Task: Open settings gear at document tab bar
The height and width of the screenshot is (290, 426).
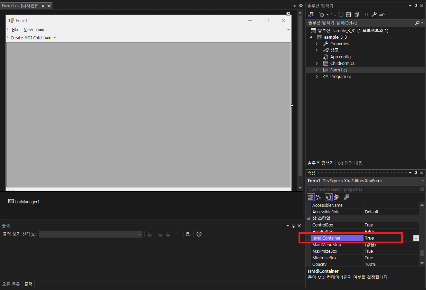Action: [301, 6]
